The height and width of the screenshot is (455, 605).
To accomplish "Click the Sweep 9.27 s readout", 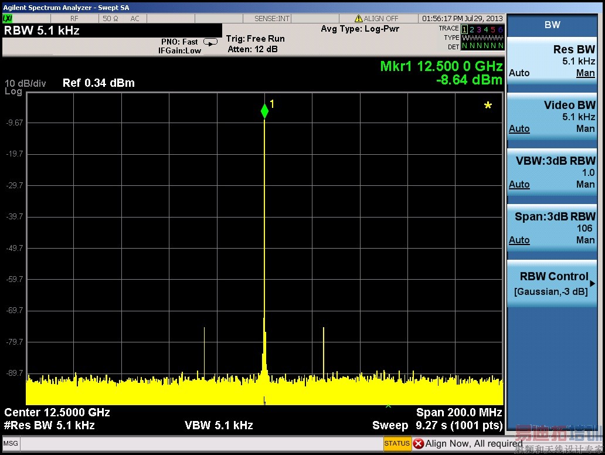I will click(x=437, y=425).
